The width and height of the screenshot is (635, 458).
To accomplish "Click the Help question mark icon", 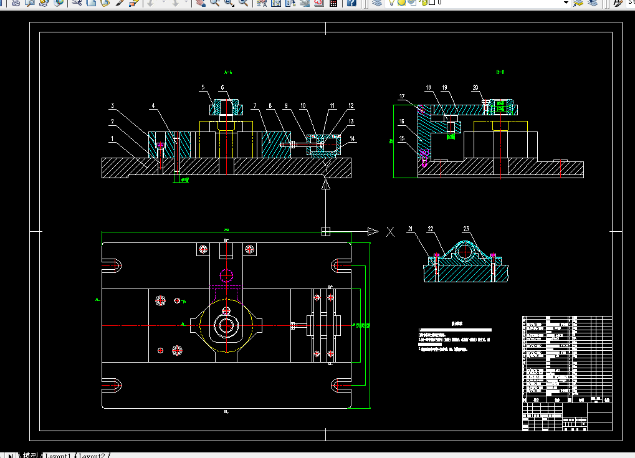I will [351, 2].
